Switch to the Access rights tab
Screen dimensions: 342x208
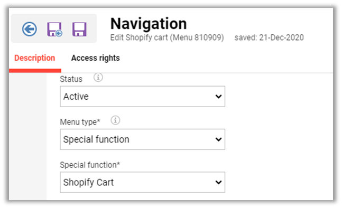[x=96, y=58]
